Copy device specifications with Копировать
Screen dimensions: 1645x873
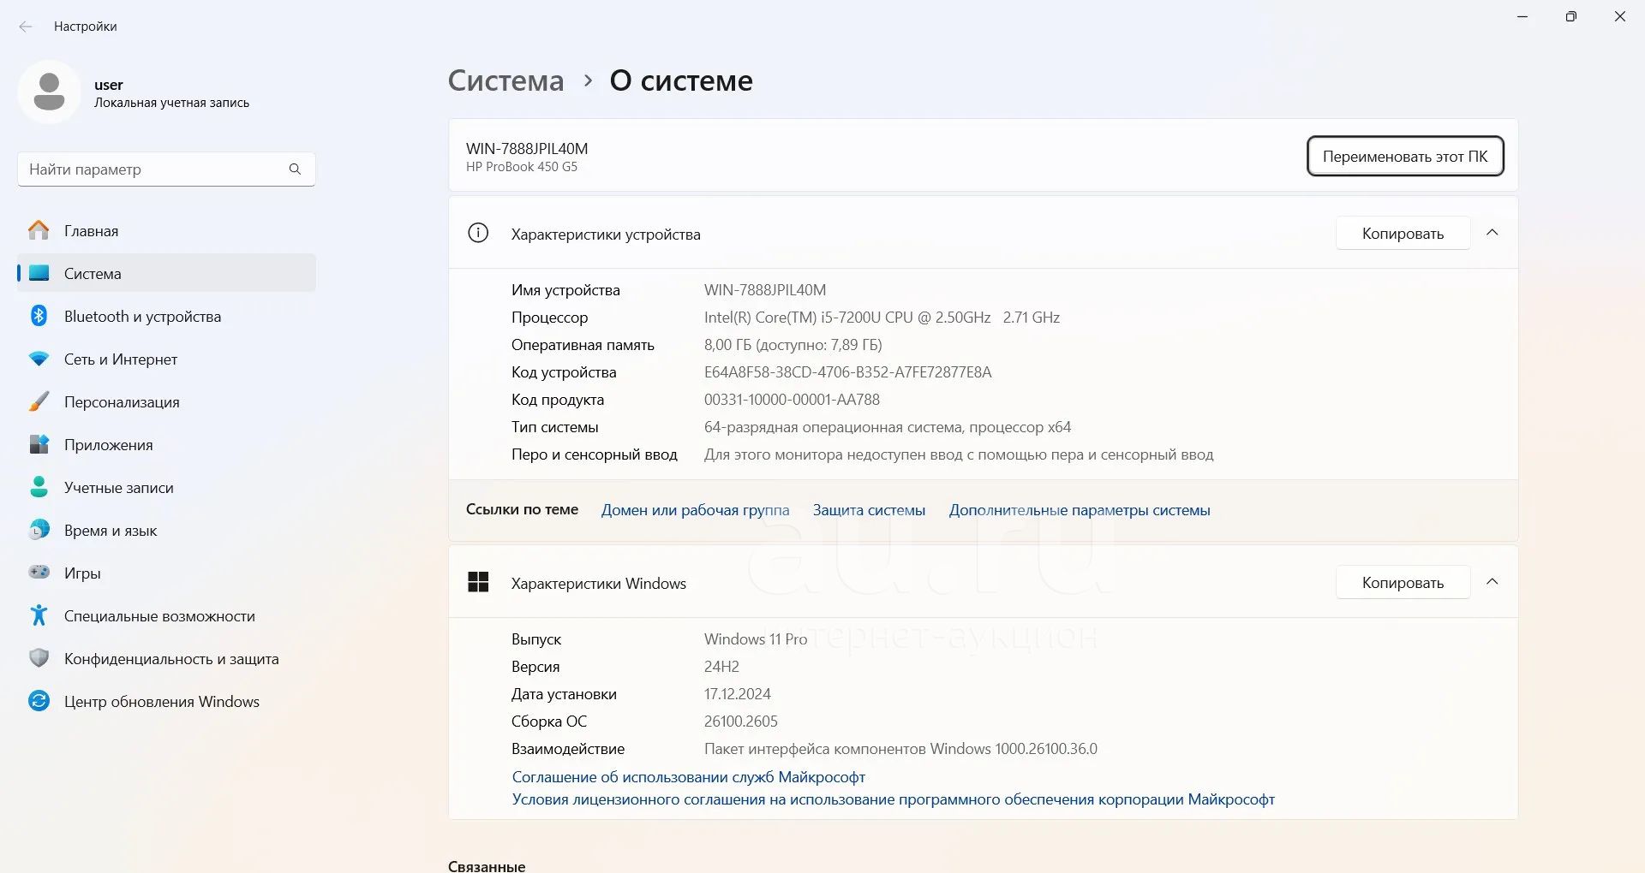[x=1403, y=233]
